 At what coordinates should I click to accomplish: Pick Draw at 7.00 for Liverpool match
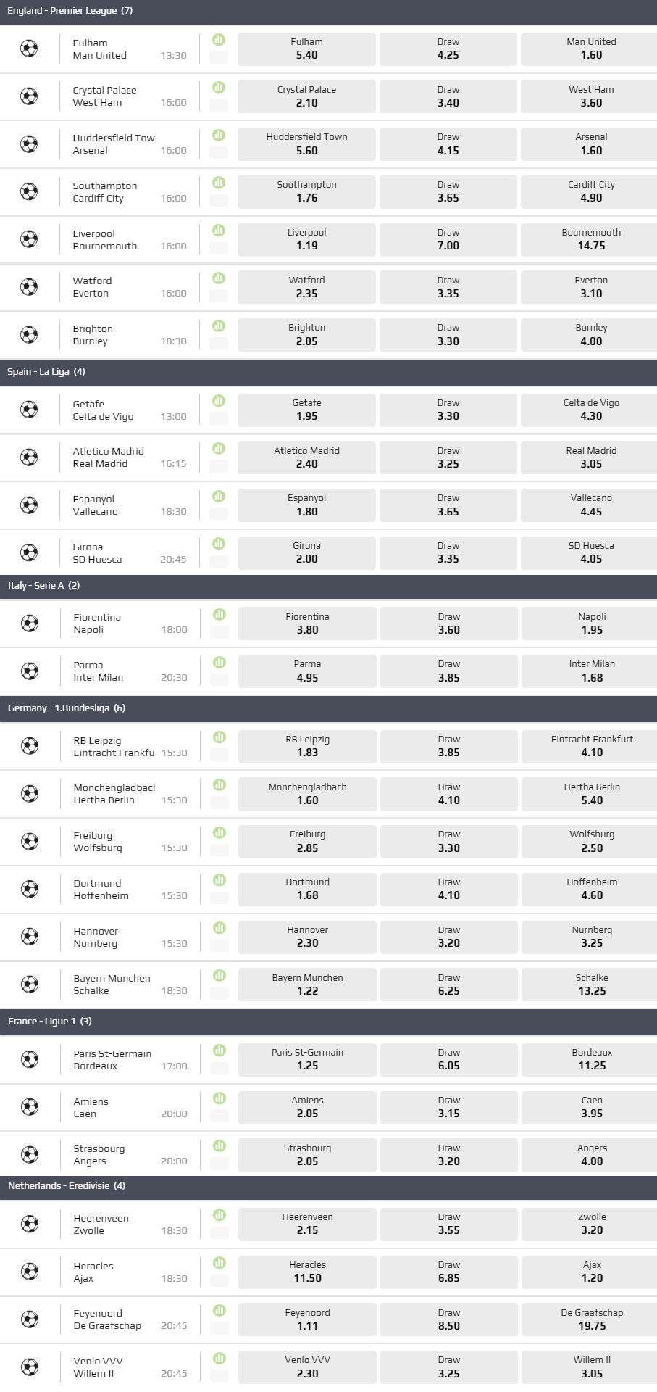pos(448,239)
